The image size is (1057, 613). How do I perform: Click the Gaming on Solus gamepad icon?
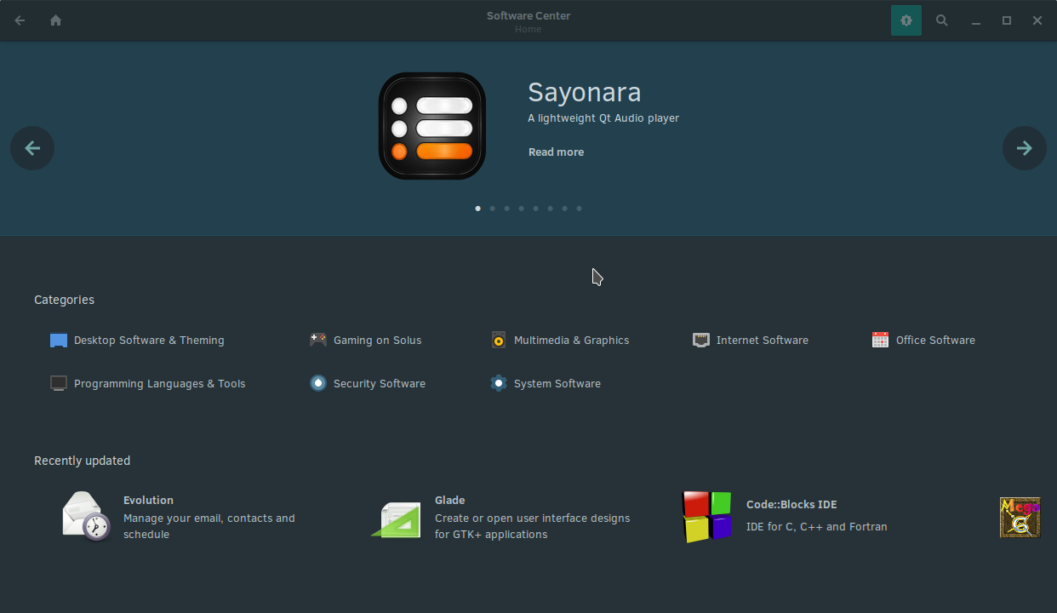[x=318, y=340]
